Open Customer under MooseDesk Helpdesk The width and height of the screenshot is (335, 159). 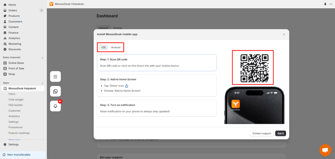tap(14, 111)
